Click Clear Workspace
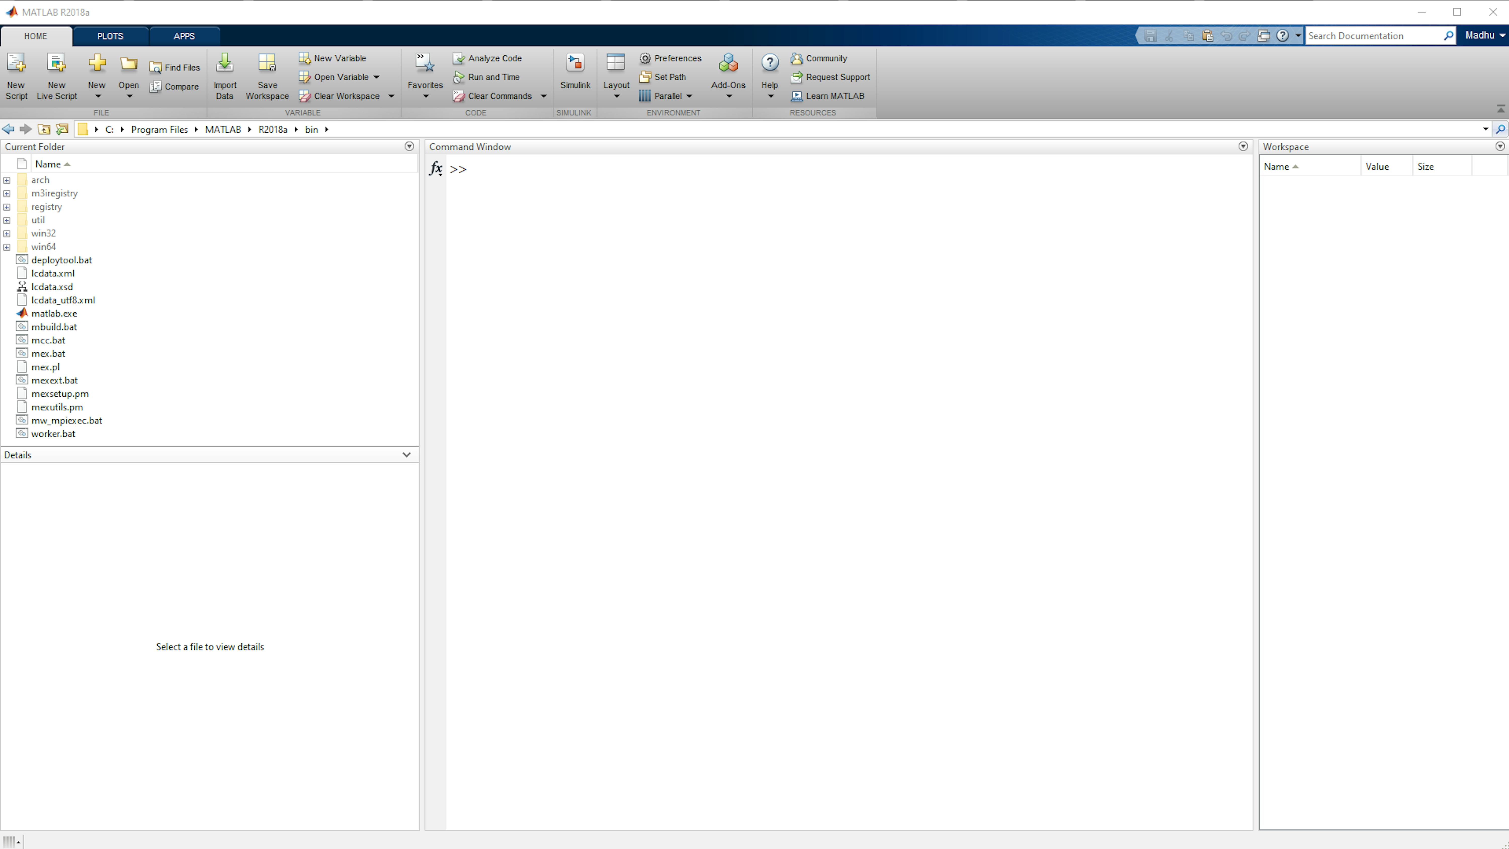Image resolution: width=1509 pixels, height=849 pixels. pyautogui.click(x=339, y=96)
